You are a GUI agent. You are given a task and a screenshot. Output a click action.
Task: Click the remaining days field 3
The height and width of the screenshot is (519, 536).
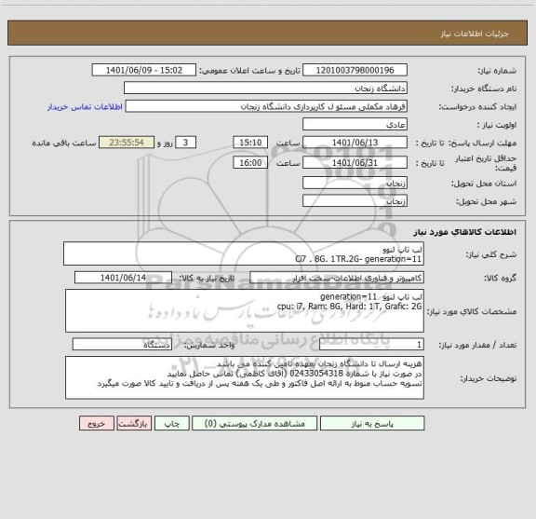pos(185,143)
